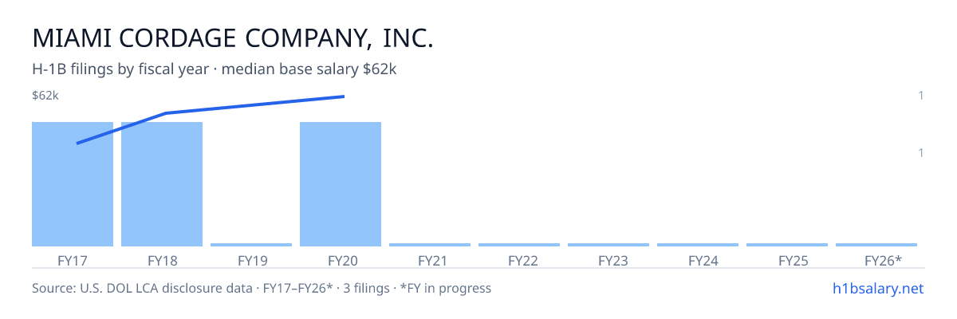
Task: Click the thin FY22 bar
Action: 519,245
